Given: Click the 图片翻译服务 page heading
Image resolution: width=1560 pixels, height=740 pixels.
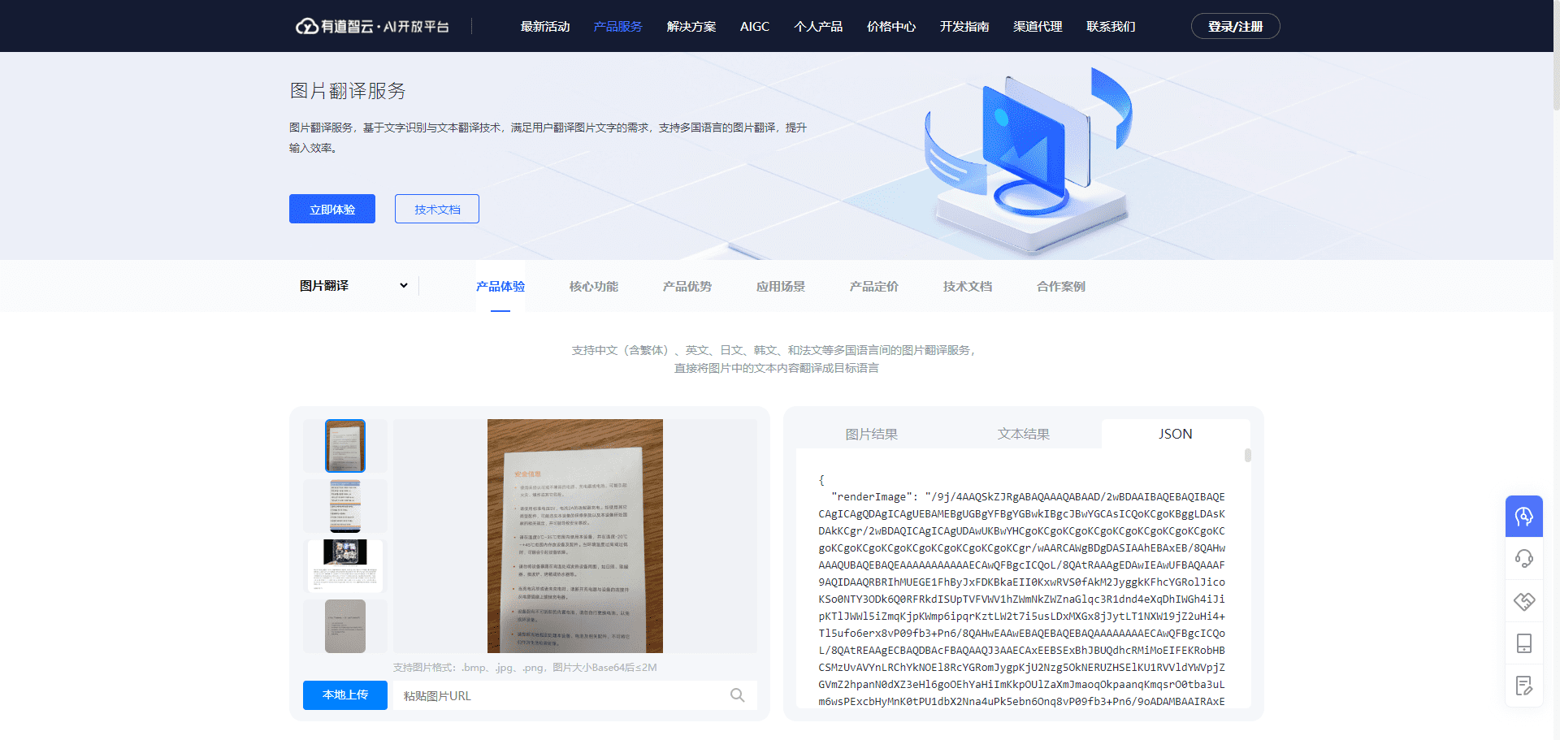Looking at the screenshot, I should (348, 91).
